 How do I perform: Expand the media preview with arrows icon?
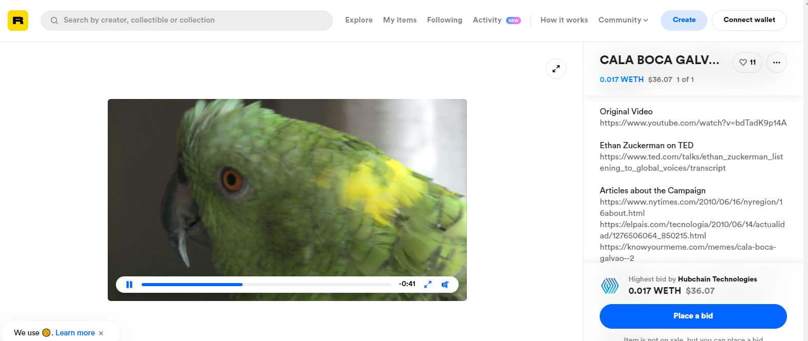coord(556,69)
